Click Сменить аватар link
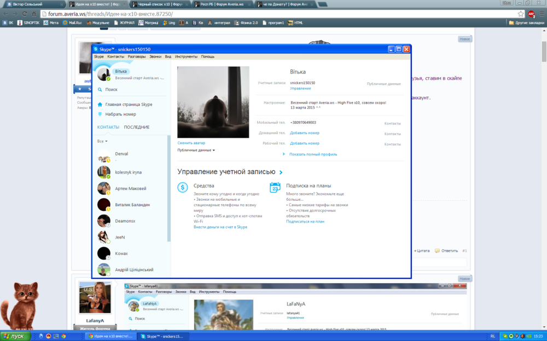The width and height of the screenshot is (547, 341). click(191, 143)
